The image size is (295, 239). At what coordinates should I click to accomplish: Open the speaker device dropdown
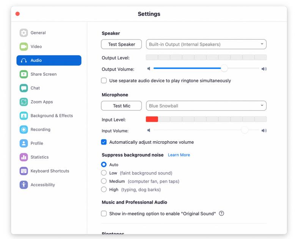(206, 44)
